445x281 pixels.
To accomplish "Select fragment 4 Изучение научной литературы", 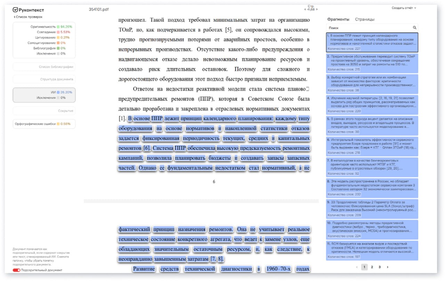I will 372,105.
